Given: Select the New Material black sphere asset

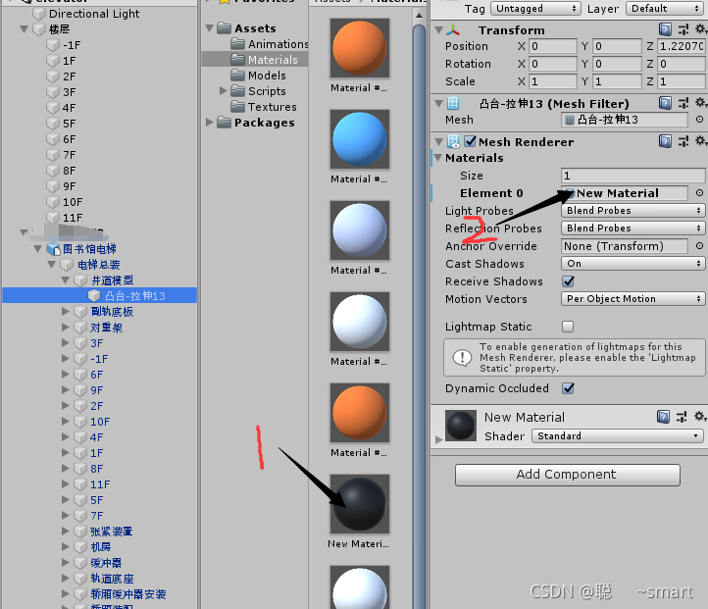Looking at the screenshot, I should pos(360,504).
